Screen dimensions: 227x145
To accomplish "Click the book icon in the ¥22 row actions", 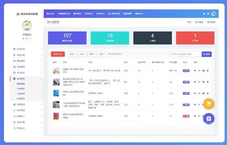I will tap(204, 71).
